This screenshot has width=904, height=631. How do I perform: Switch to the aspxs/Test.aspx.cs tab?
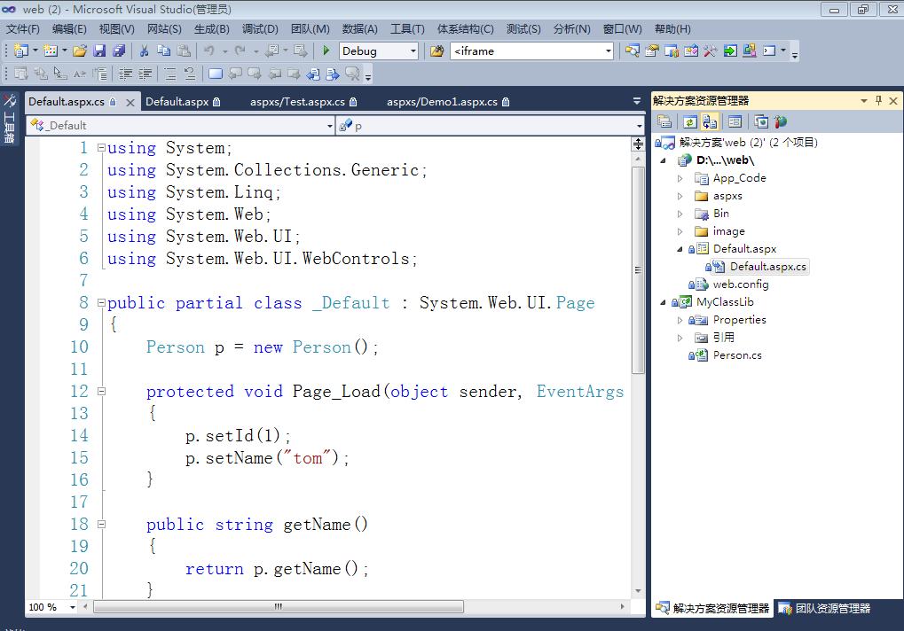click(x=303, y=102)
